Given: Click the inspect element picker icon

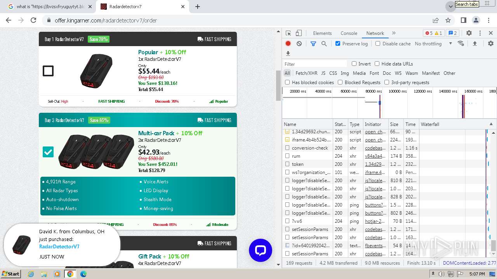Looking at the screenshot, I should (288, 33).
